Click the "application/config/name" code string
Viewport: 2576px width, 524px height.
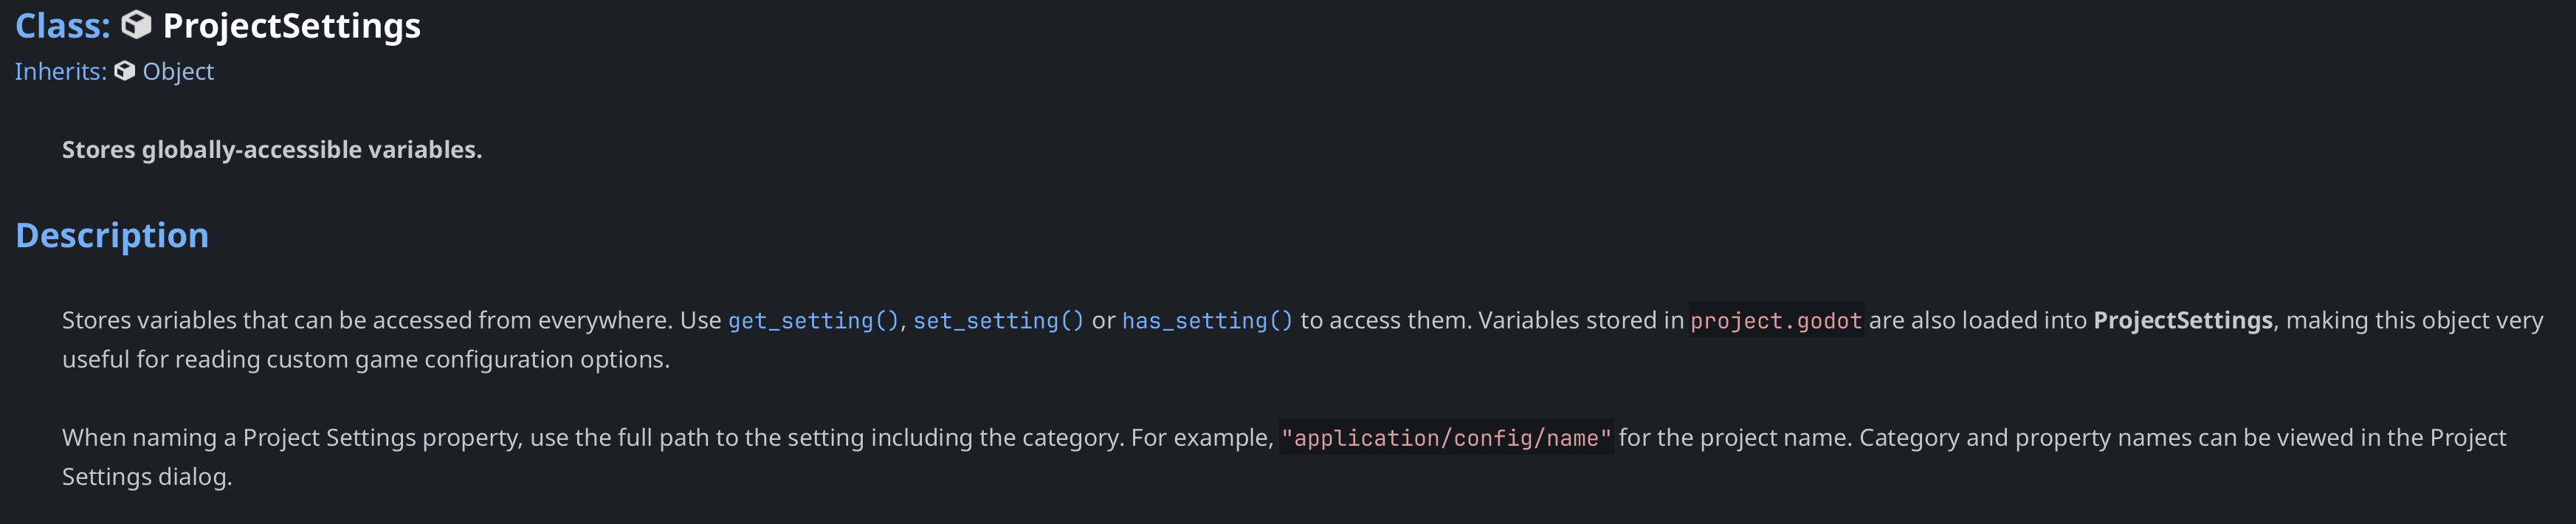(x=1445, y=438)
